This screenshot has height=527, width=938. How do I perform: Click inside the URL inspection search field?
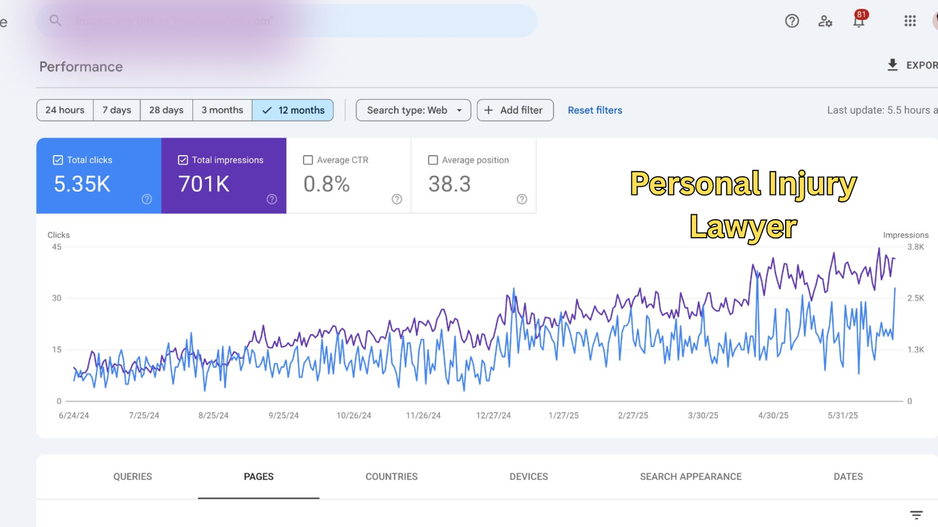click(293, 21)
